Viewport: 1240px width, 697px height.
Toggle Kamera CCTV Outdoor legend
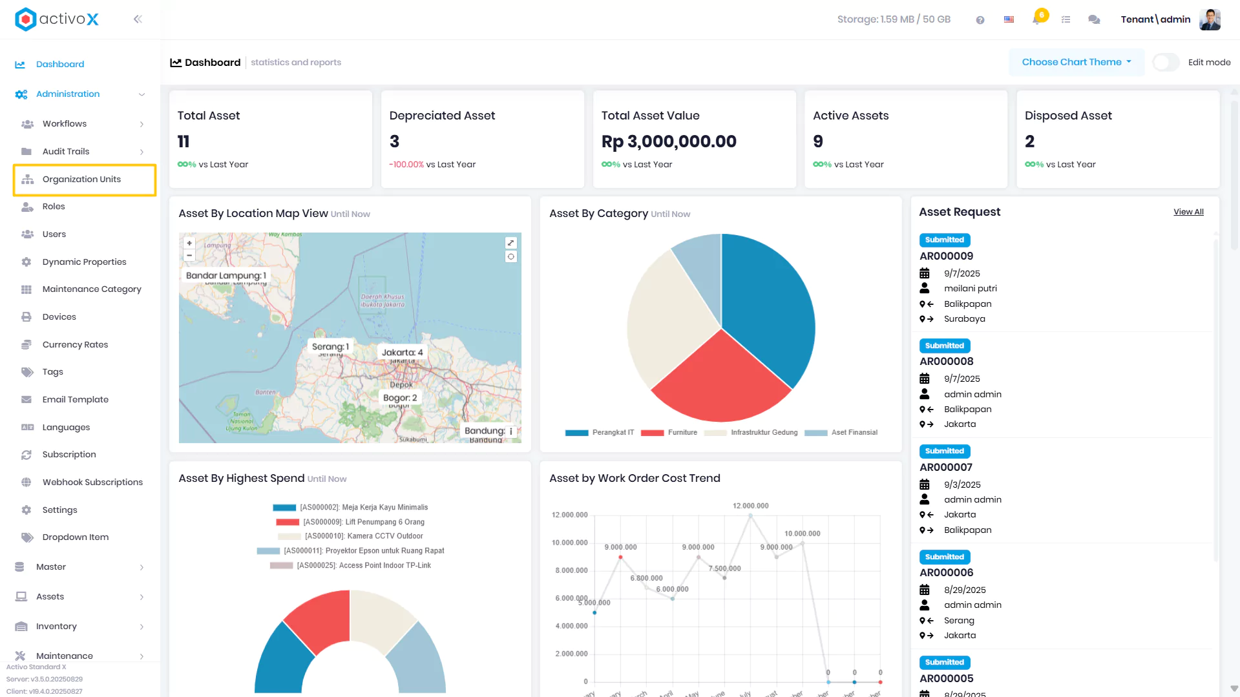click(x=350, y=536)
